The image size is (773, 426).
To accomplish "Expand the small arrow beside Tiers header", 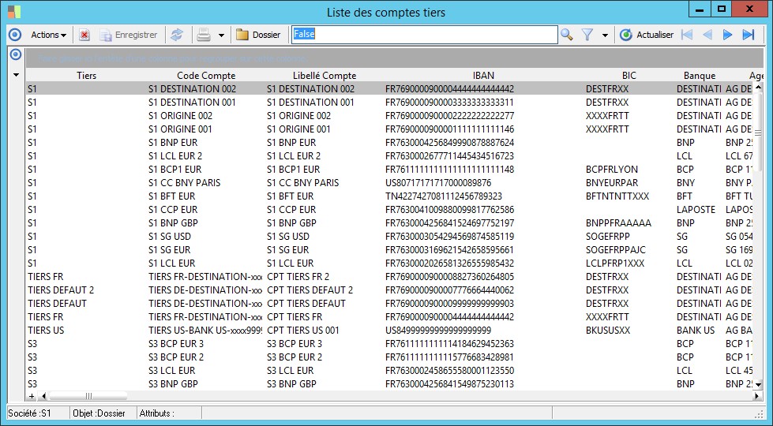I will [x=16, y=75].
